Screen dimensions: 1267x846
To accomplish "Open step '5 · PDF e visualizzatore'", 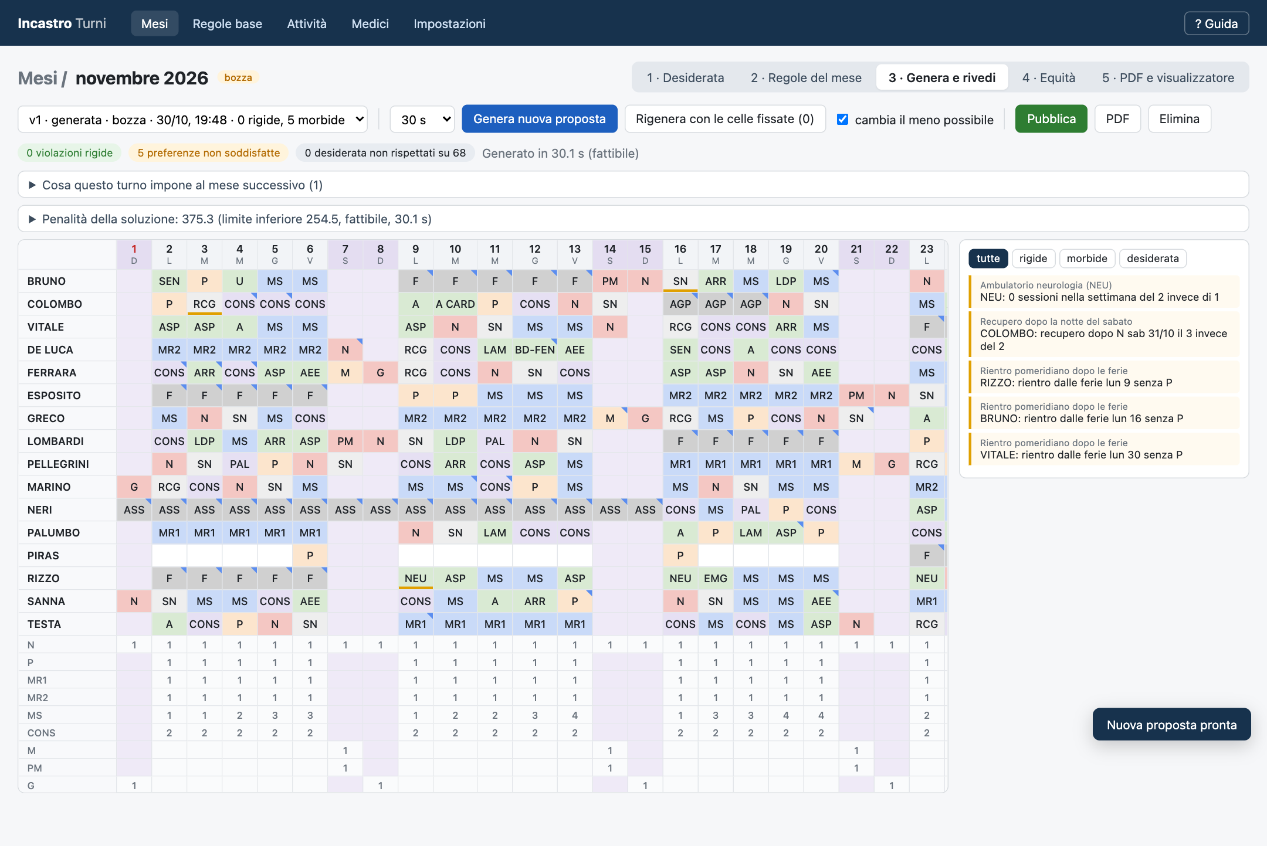I will (x=1168, y=77).
